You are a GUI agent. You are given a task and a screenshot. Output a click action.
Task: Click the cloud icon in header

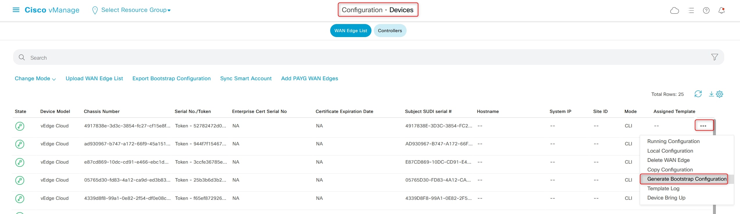click(x=674, y=10)
